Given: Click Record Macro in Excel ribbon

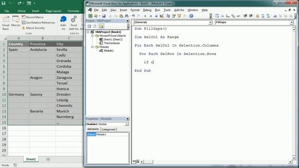Looking at the screenshot, I should [33, 17].
